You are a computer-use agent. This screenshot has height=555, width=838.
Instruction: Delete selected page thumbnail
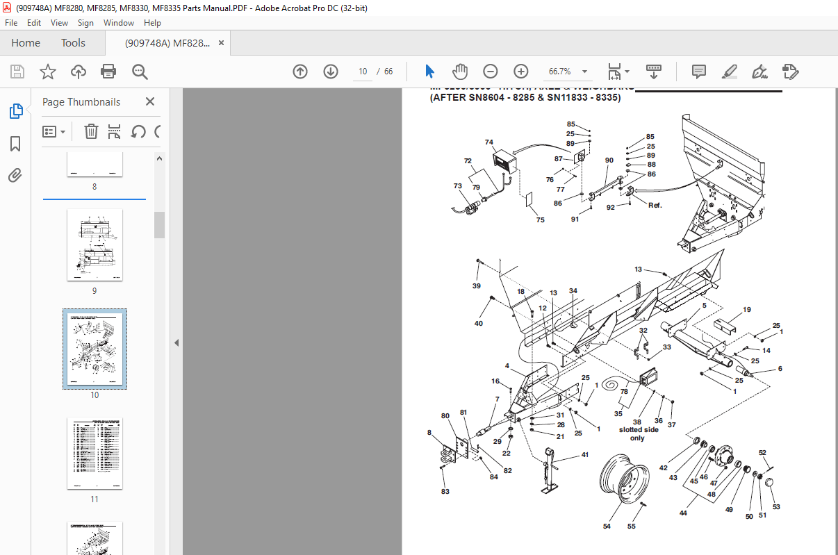click(x=91, y=131)
